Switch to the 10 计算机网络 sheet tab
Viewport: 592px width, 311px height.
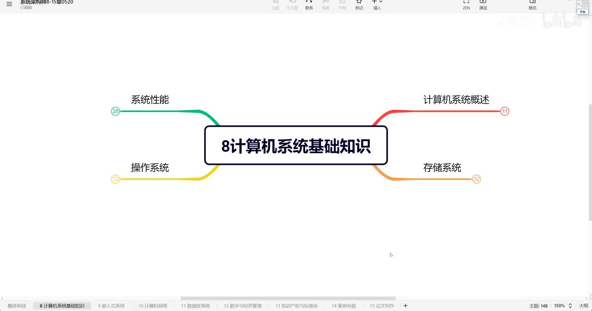click(153, 306)
